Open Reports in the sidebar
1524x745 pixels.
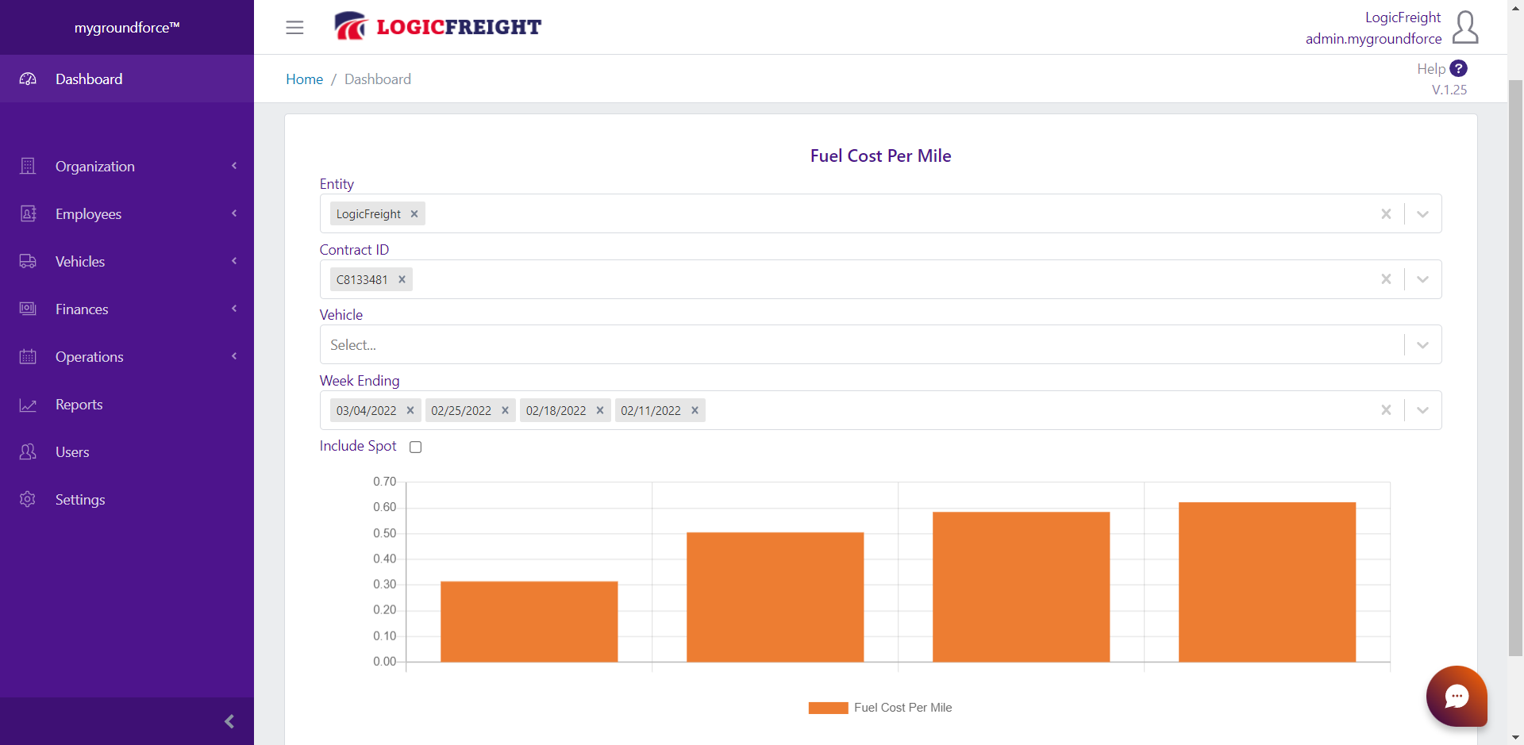tap(127, 405)
